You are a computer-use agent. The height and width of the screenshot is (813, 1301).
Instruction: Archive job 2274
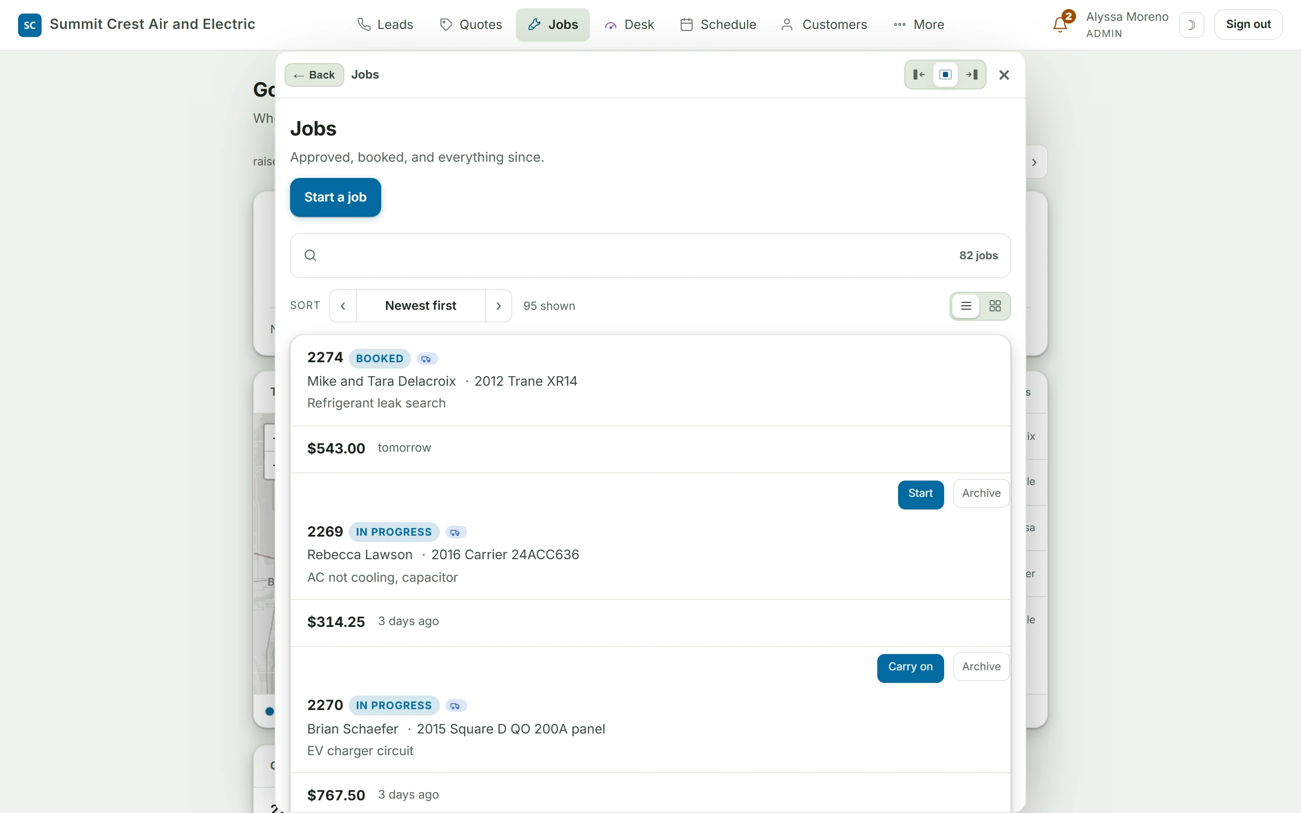(x=981, y=494)
